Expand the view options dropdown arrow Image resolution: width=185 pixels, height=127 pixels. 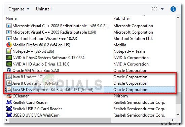(162, 9)
